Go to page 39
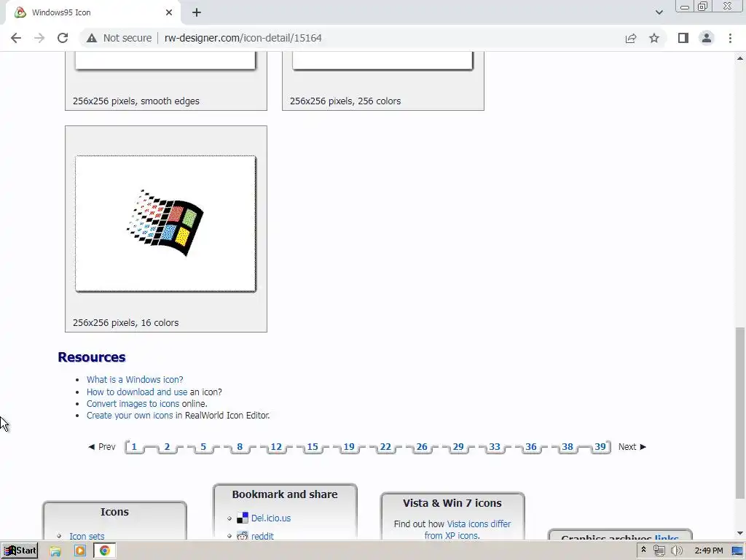Image resolution: width=746 pixels, height=560 pixels. pos(600,447)
